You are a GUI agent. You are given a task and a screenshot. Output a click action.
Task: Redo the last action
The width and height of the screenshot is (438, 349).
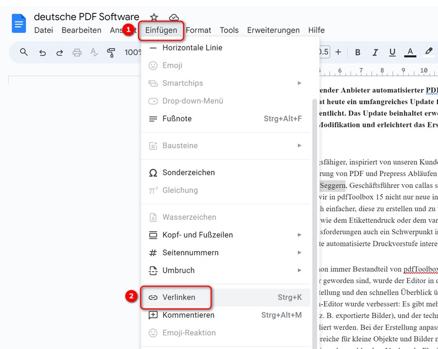coord(60,52)
